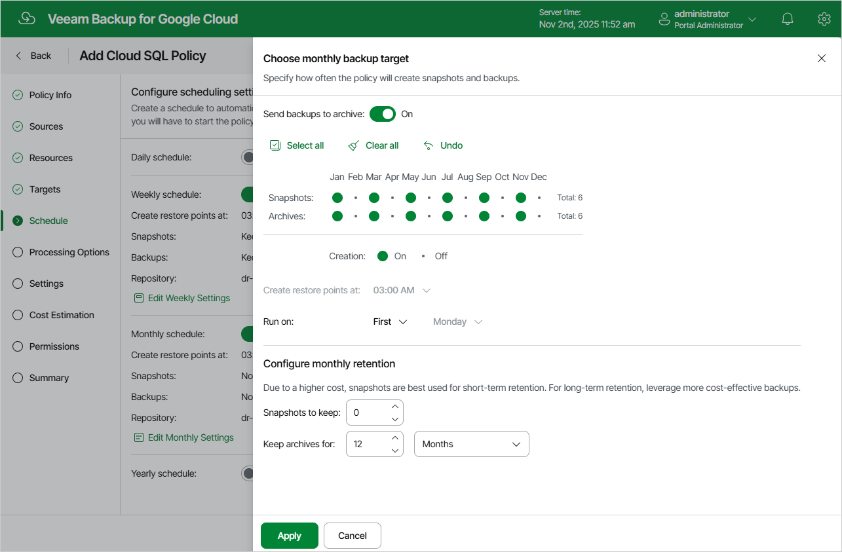The width and height of the screenshot is (842, 552).
Task: Click the Edit Weekly Settings link
Action: coord(189,298)
